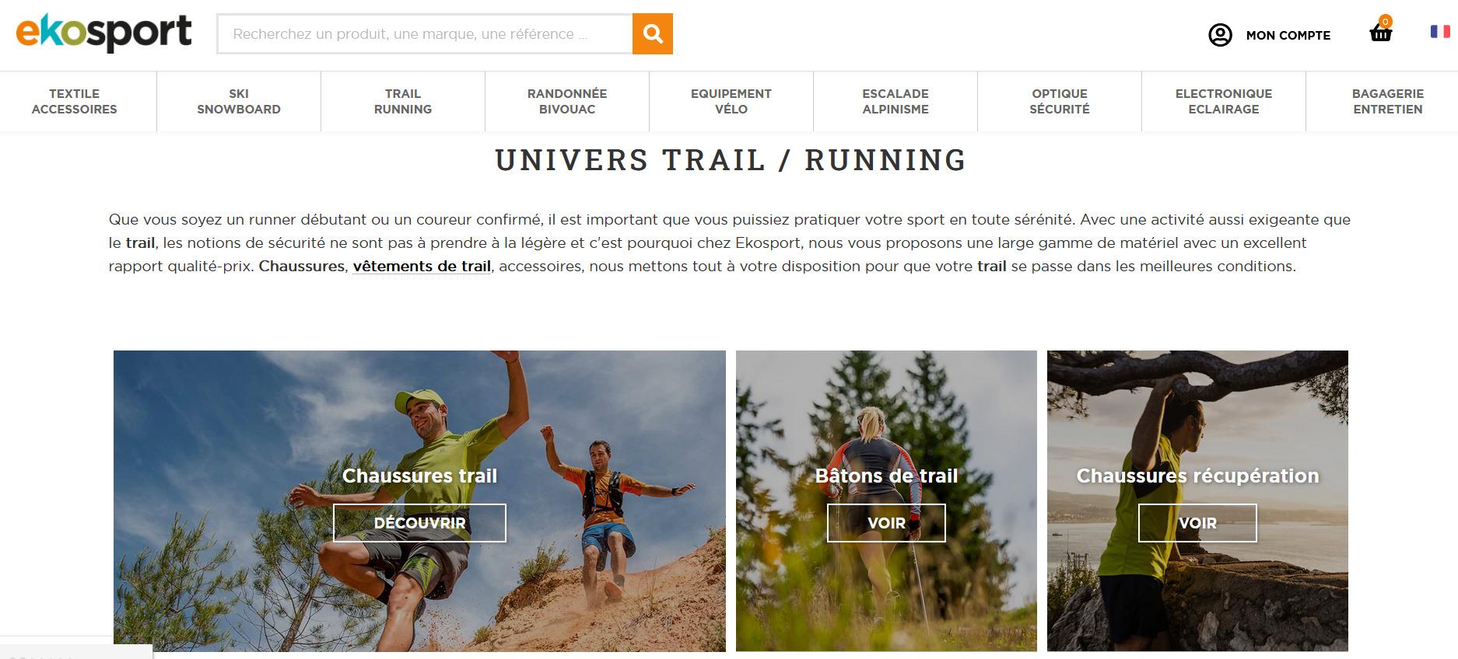Open the Trail Running menu

click(403, 101)
